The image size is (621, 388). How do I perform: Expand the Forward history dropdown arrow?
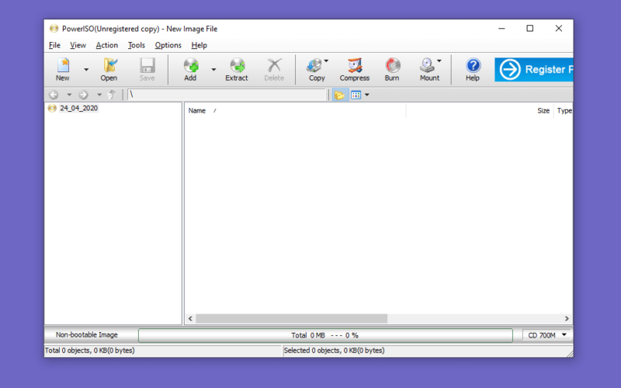pyautogui.click(x=99, y=95)
